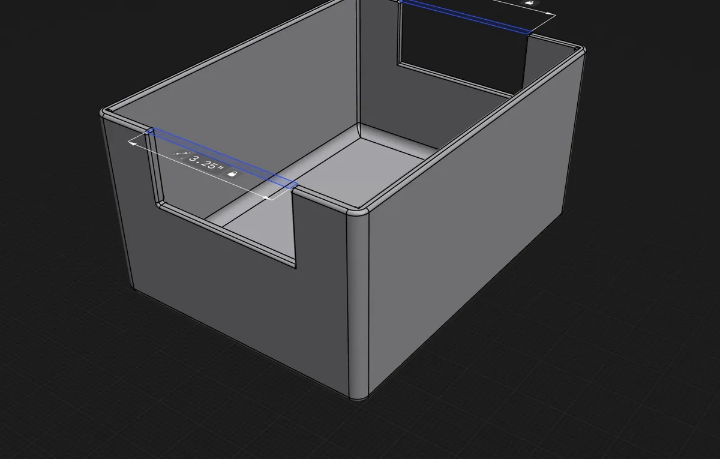Image resolution: width=720 pixels, height=459 pixels.
Task: Select the blue highlighted face on the rear notch
Action: [465, 16]
